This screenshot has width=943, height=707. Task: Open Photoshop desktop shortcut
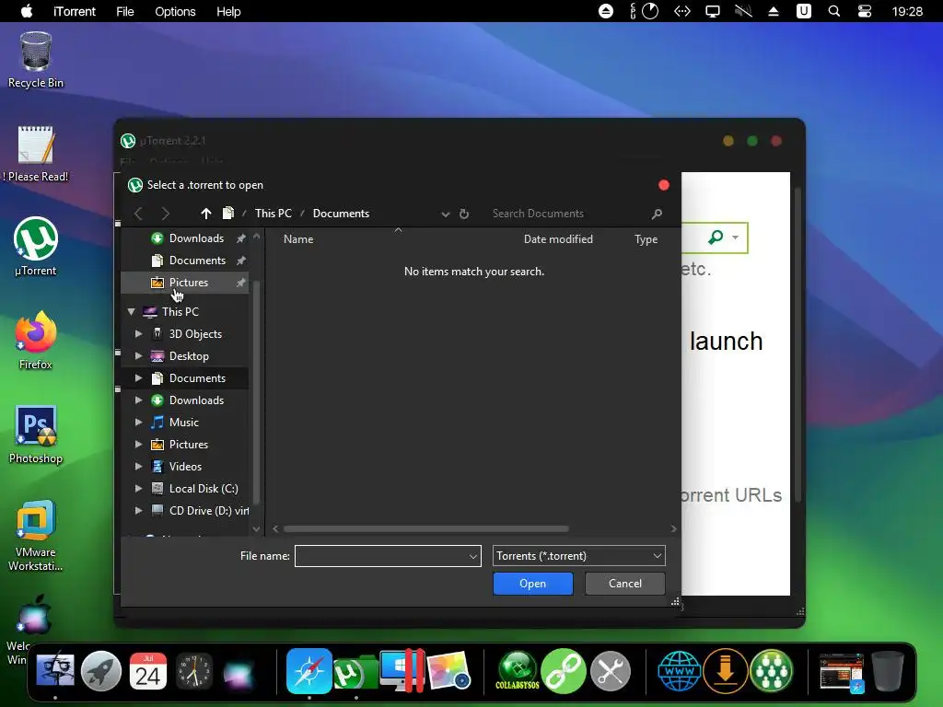pos(36,435)
